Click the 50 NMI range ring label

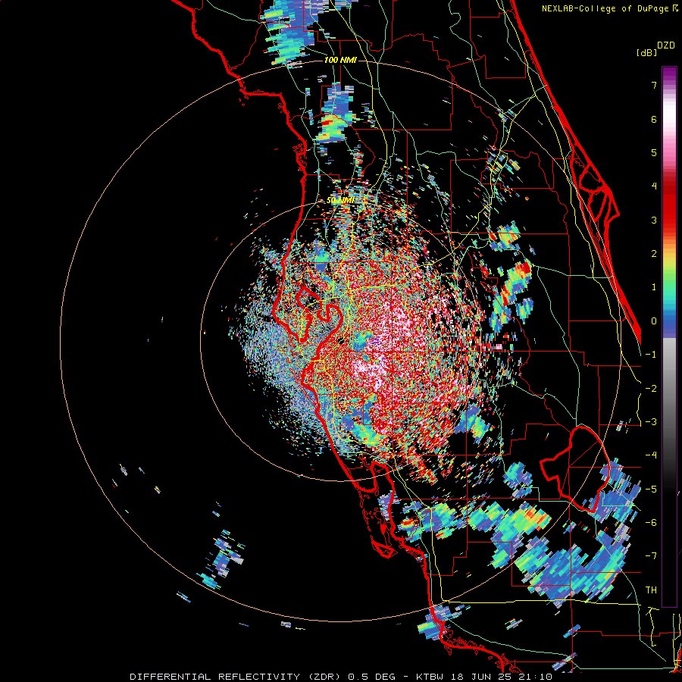[x=340, y=201]
